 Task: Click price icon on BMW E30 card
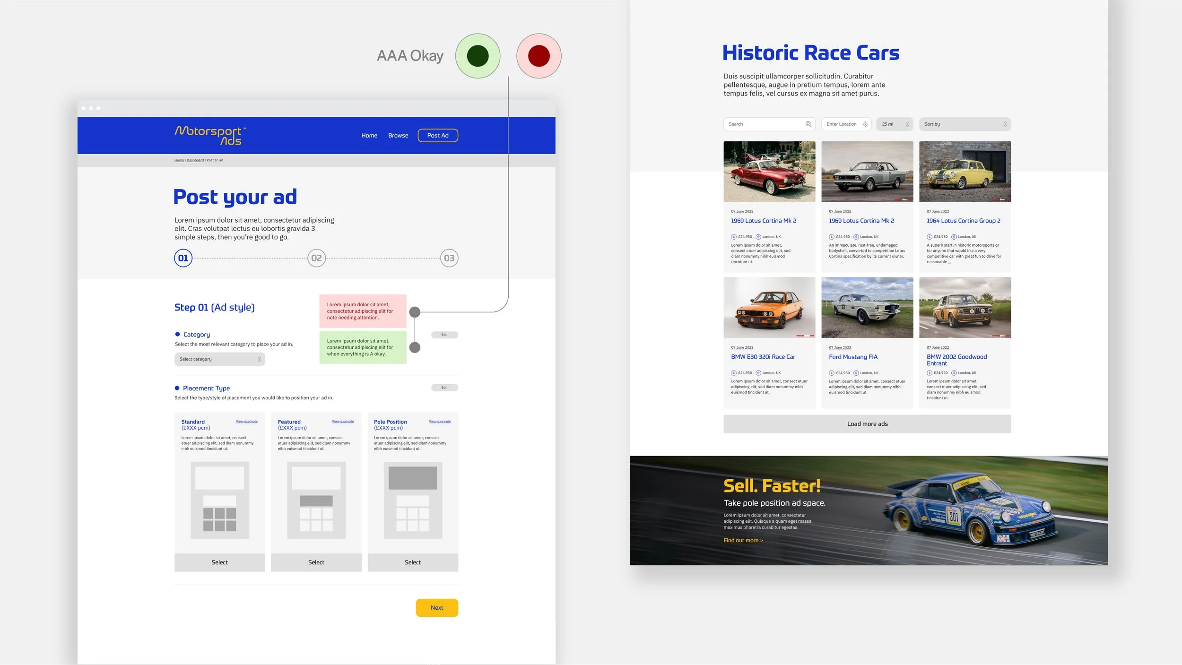pyautogui.click(x=734, y=373)
